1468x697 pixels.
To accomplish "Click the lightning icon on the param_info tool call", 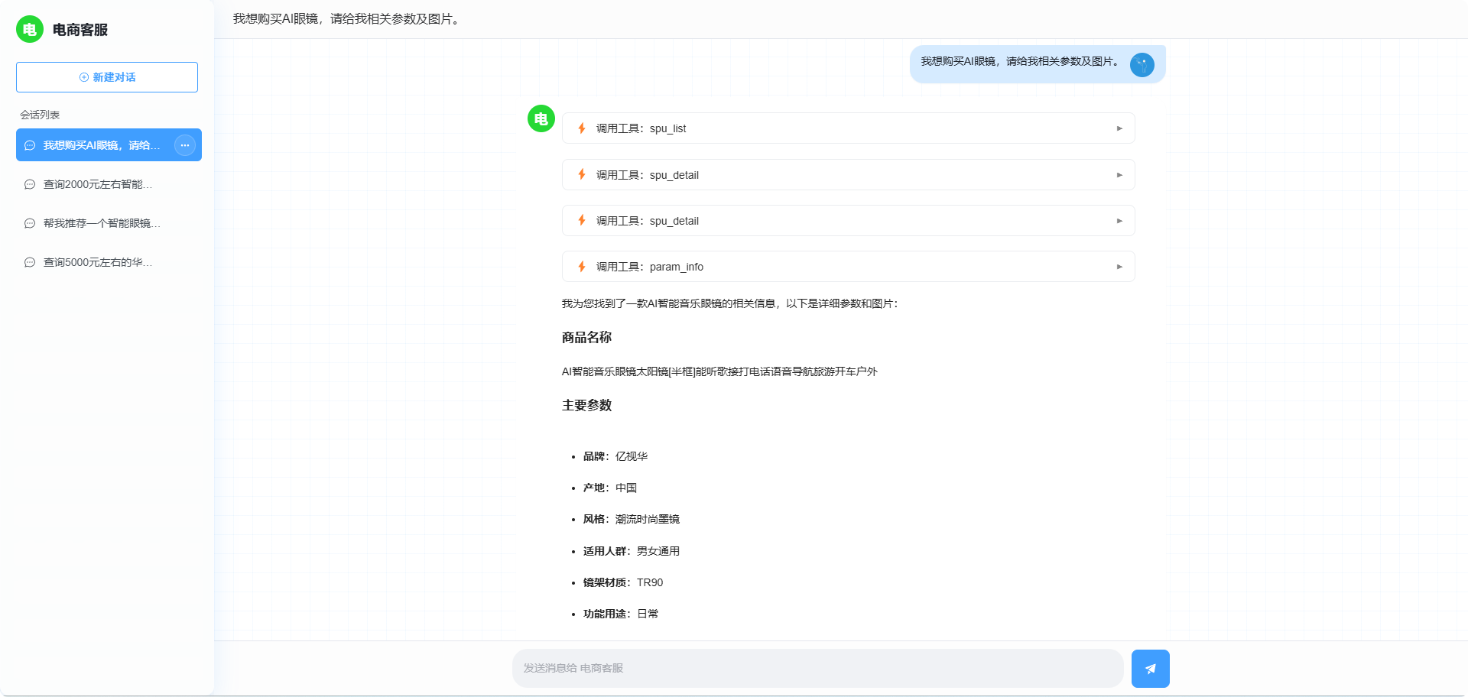I will pyautogui.click(x=582, y=267).
